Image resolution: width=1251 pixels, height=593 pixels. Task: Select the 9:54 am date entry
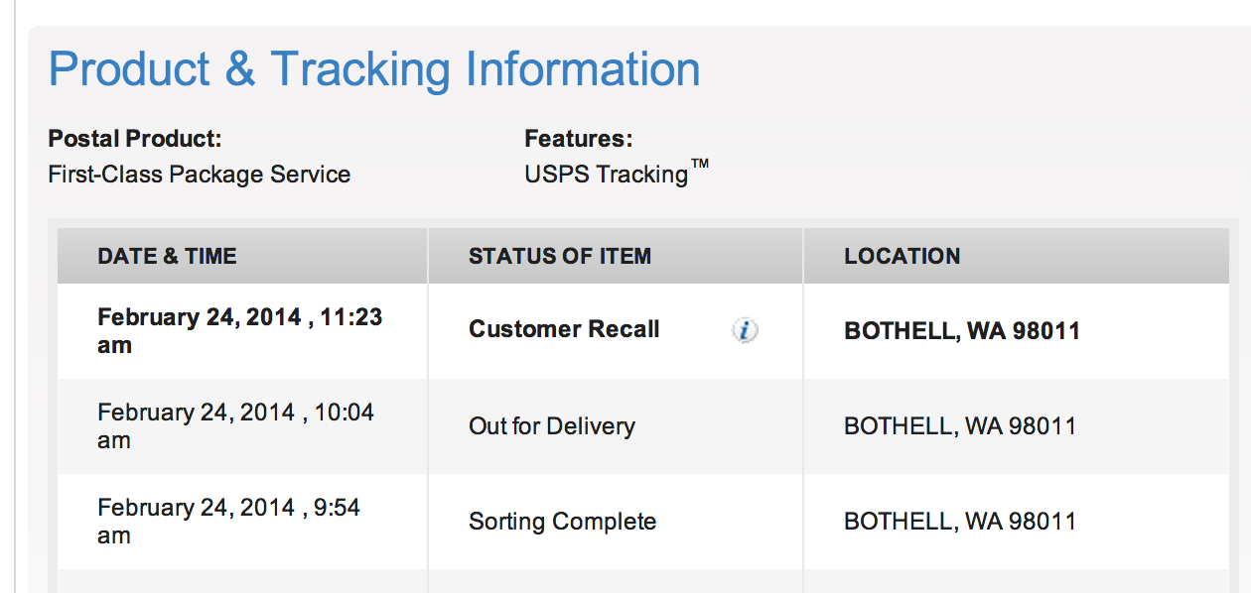[228, 522]
